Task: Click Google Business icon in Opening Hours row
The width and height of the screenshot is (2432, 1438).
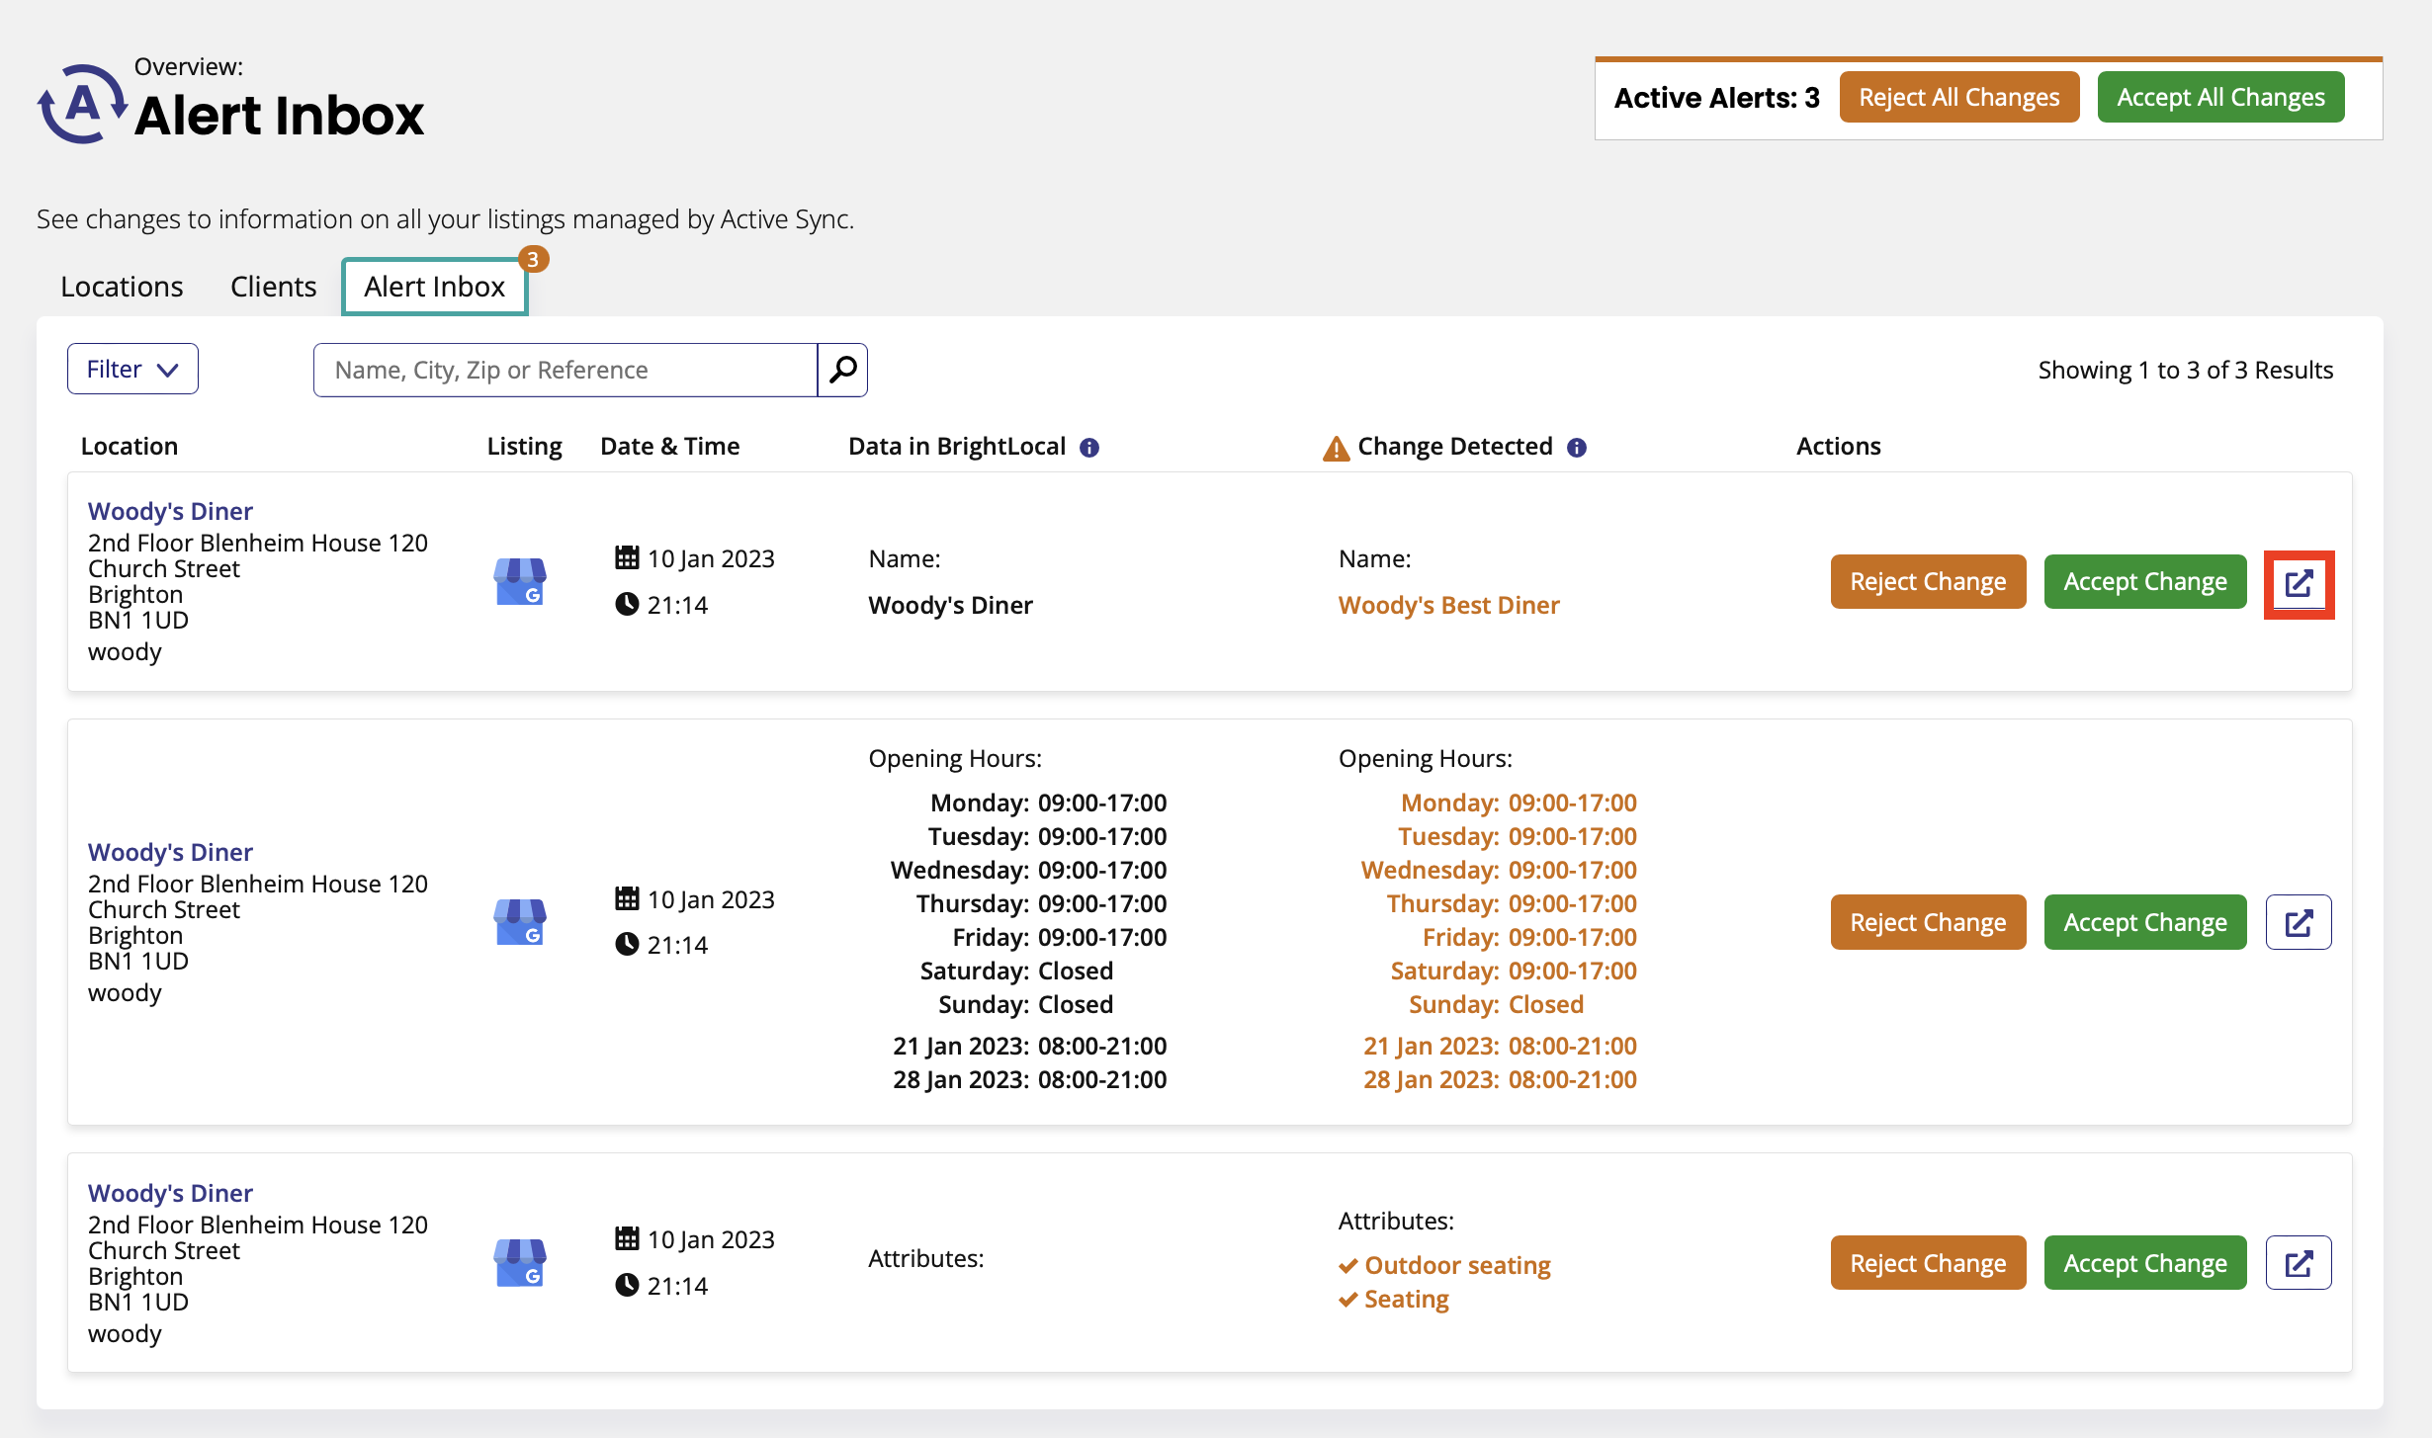Action: tap(520, 921)
